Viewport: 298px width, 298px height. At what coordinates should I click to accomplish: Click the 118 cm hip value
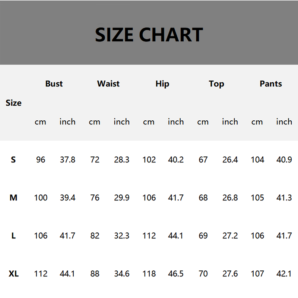tap(149, 274)
